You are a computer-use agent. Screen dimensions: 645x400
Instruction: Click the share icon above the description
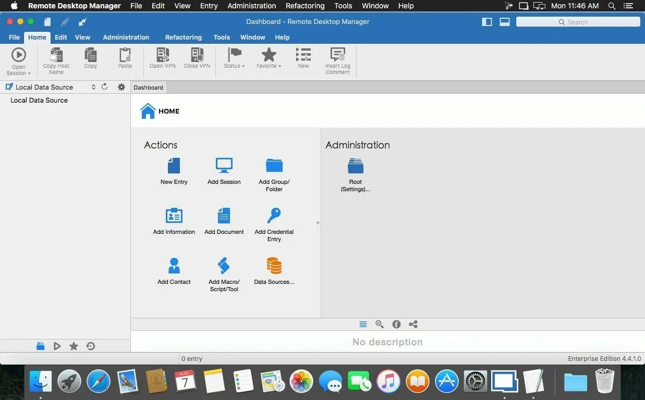pos(413,324)
